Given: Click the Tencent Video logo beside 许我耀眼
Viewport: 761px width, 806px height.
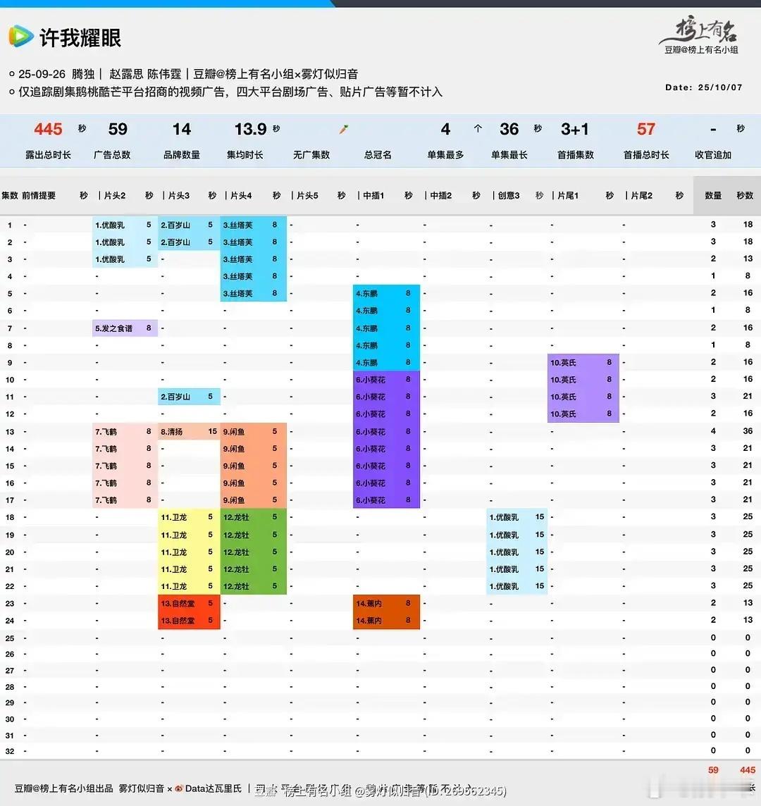Looking at the screenshot, I should 20,37.
